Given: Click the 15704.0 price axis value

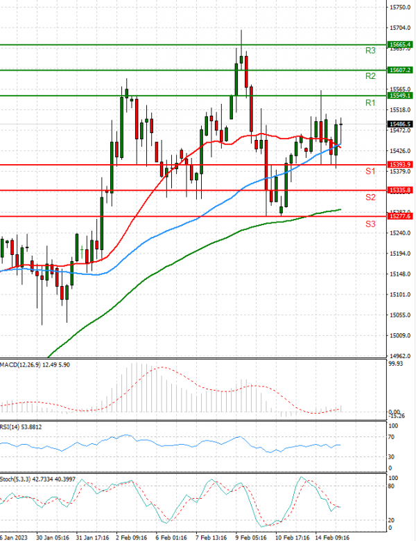Looking at the screenshot, I should pyautogui.click(x=400, y=28).
